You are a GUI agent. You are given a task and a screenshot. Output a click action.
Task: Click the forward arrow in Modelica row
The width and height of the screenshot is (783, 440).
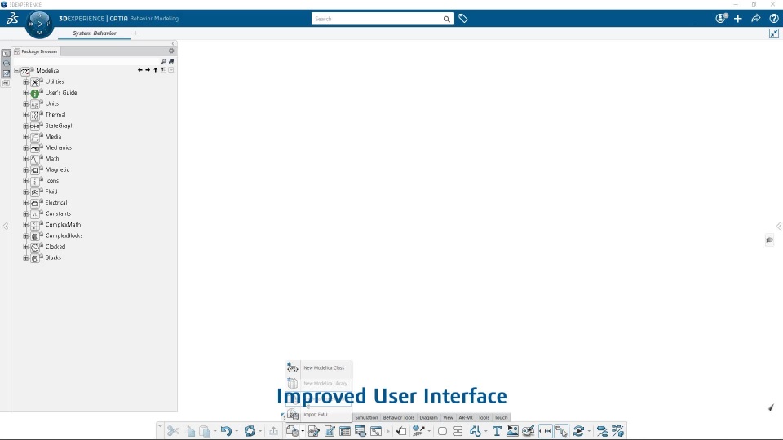click(x=148, y=70)
